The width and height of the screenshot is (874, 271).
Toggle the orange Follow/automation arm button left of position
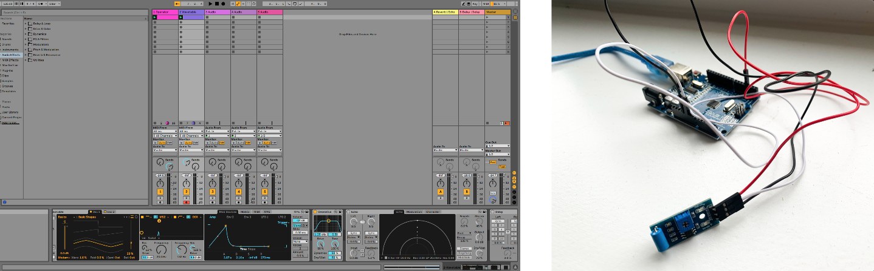tap(177, 4)
